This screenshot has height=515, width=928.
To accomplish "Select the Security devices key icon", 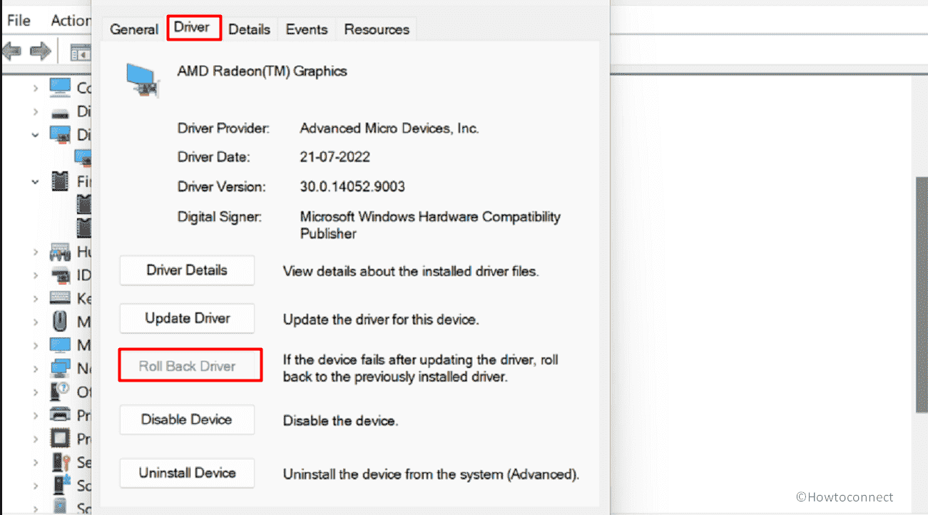I will (x=61, y=462).
